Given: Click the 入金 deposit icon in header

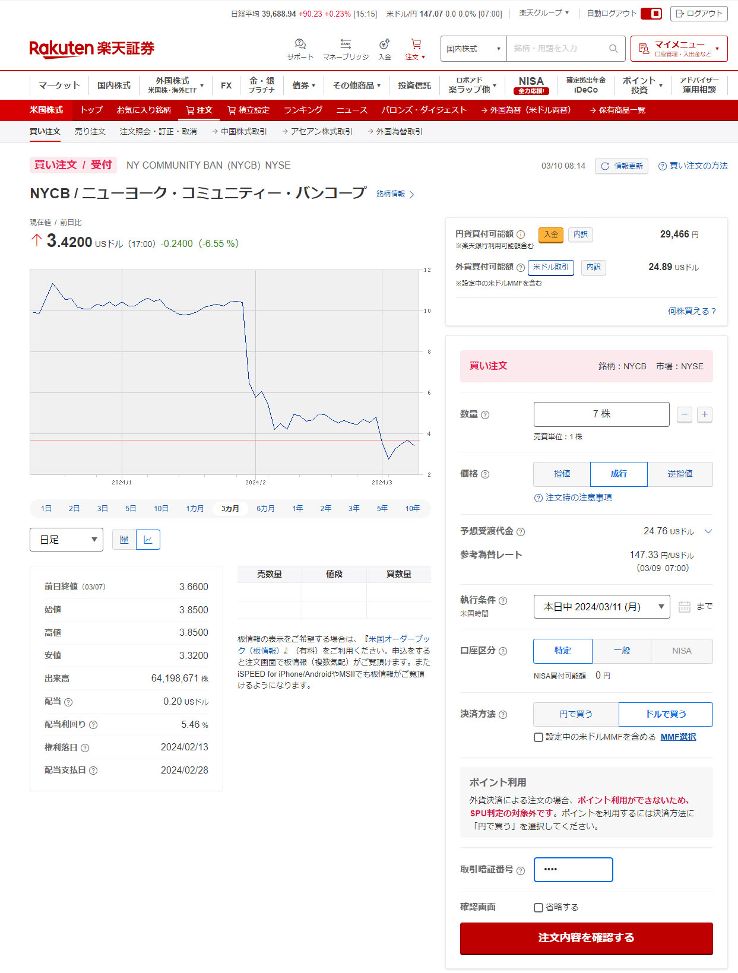Looking at the screenshot, I should (385, 45).
